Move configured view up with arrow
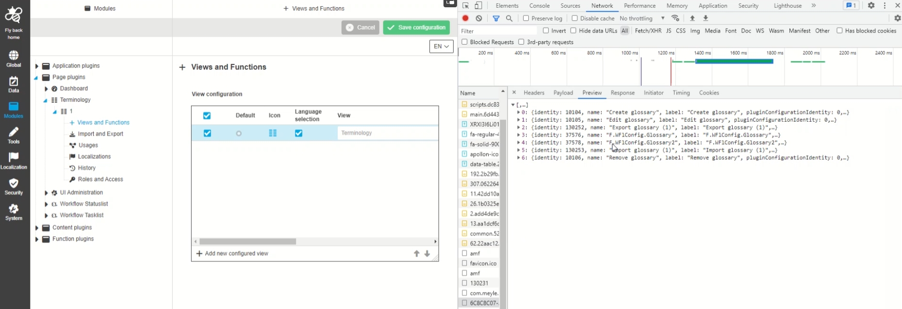 coord(416,254)
